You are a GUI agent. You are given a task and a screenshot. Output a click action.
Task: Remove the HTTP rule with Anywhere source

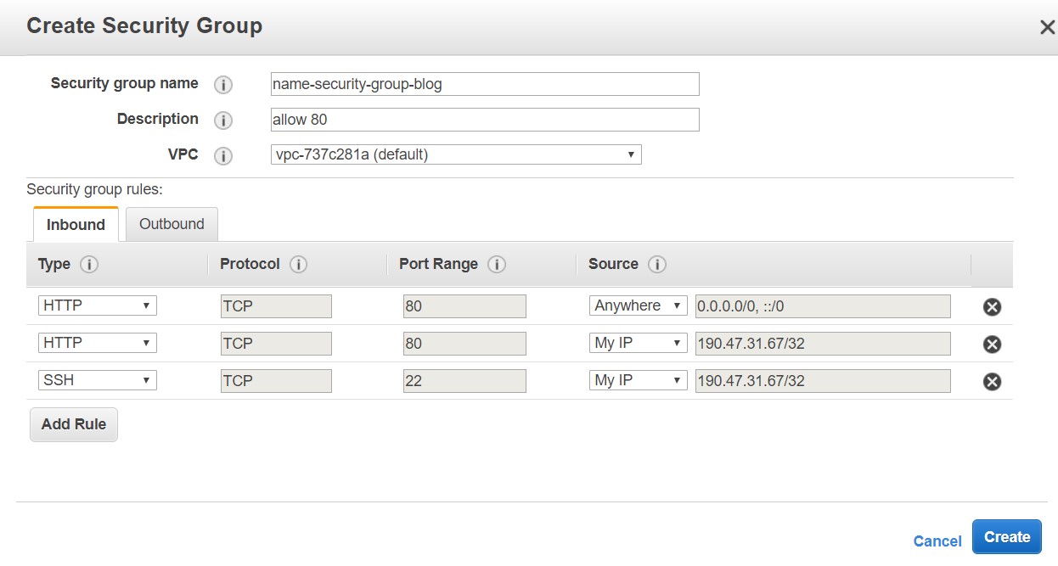click(x=992, y=307)
